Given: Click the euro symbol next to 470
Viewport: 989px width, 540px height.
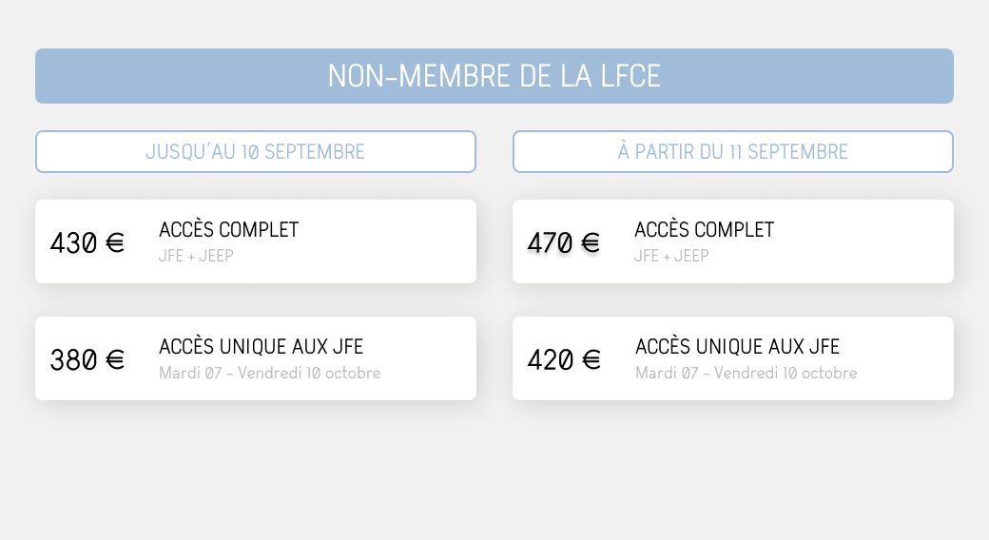Looking at the screenshot, I should point(591,242).
